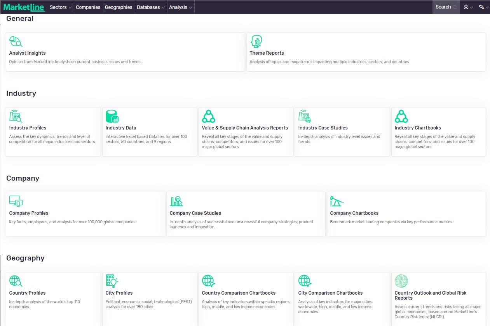Click the Industry Data database icon

(x=112, y=116)
